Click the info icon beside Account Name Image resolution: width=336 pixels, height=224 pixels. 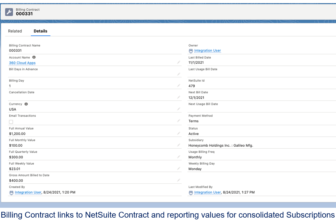click(34, 57)
